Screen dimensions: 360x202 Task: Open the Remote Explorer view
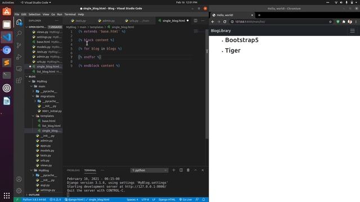tap(19, 68)
